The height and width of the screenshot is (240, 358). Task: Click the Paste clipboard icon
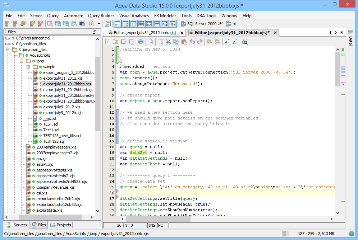pyautogui.click(x=184, y=42)
